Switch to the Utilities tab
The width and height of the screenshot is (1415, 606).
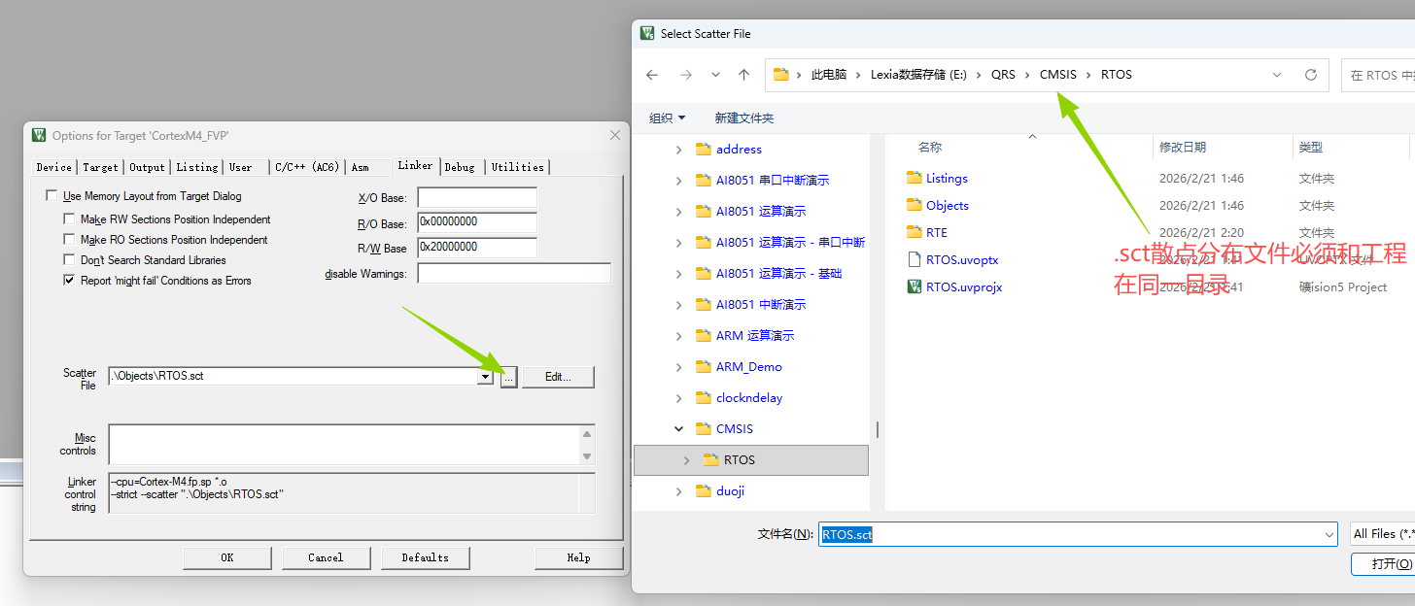[x=518, y=167]
